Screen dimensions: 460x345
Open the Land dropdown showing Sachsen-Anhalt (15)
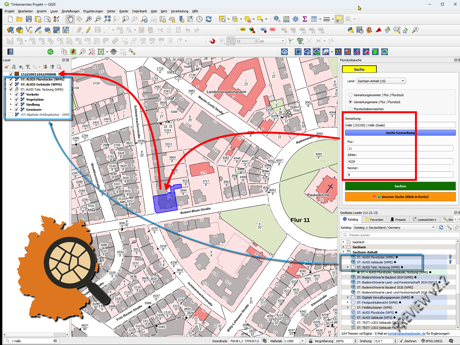(x=381, y=81)
